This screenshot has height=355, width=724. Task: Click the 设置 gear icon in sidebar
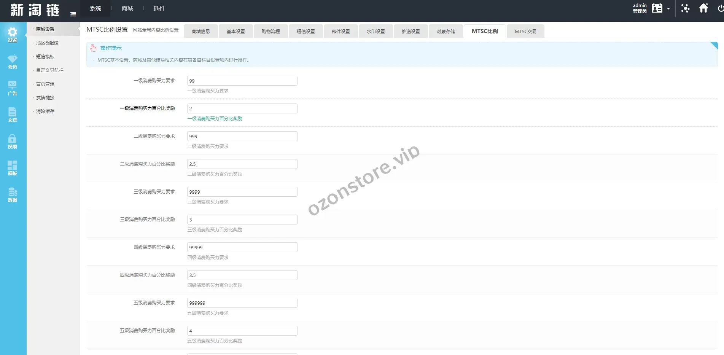click(13, 35)
